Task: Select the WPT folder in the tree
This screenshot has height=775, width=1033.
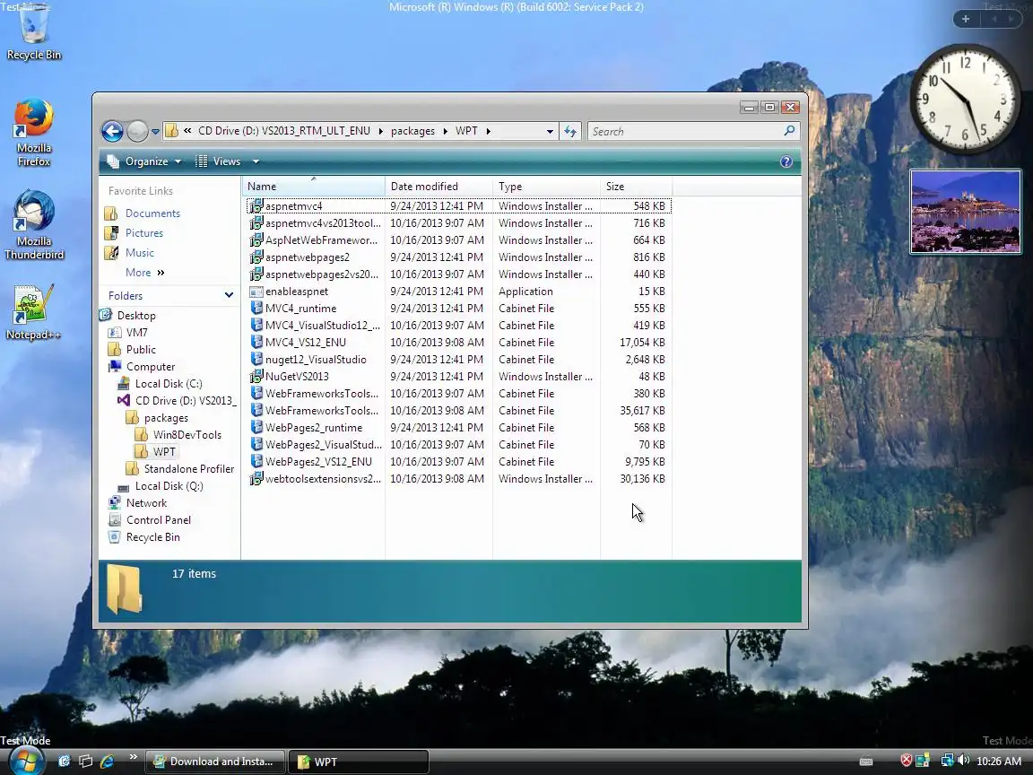Action: [164, 451]
